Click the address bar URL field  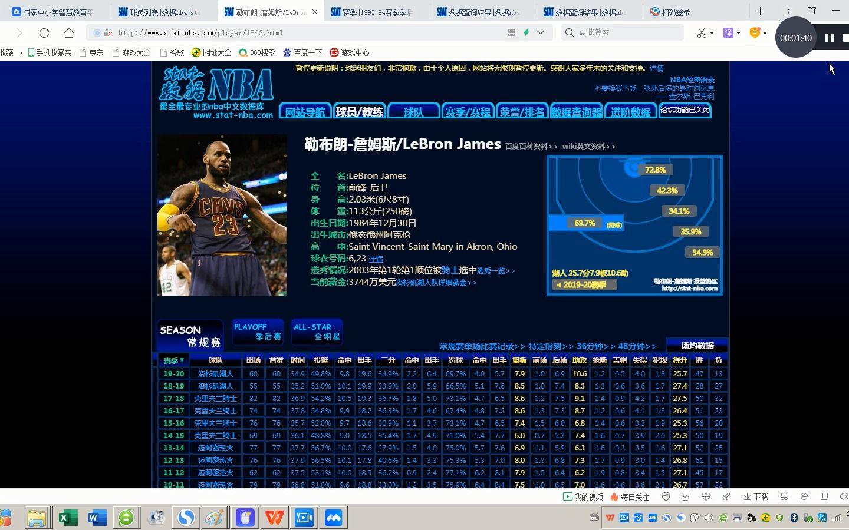307,33
